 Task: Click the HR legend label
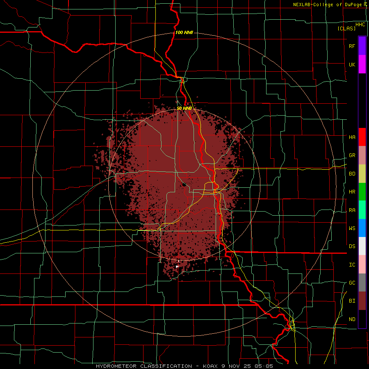tap(352, 192)
